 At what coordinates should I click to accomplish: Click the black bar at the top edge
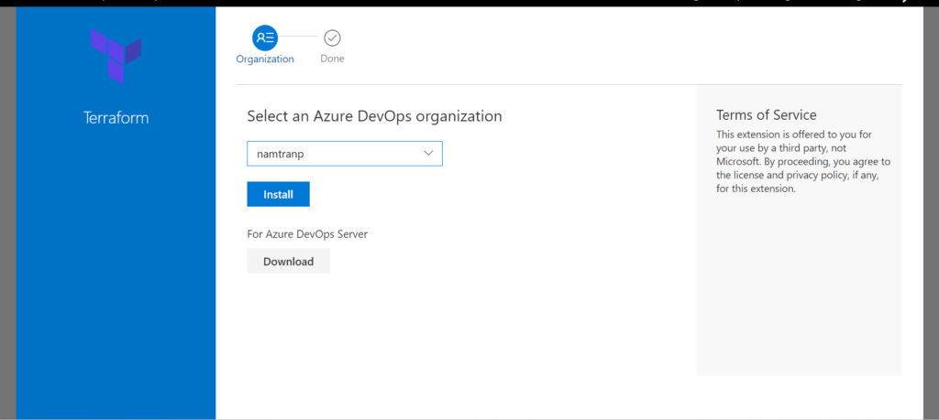click(458, 3)
